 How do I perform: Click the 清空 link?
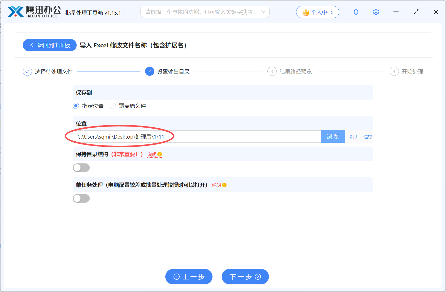(368, 137)
